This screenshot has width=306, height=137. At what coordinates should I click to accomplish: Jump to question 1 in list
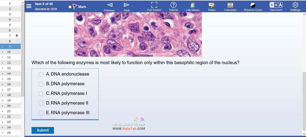click(x=11, y=3)
